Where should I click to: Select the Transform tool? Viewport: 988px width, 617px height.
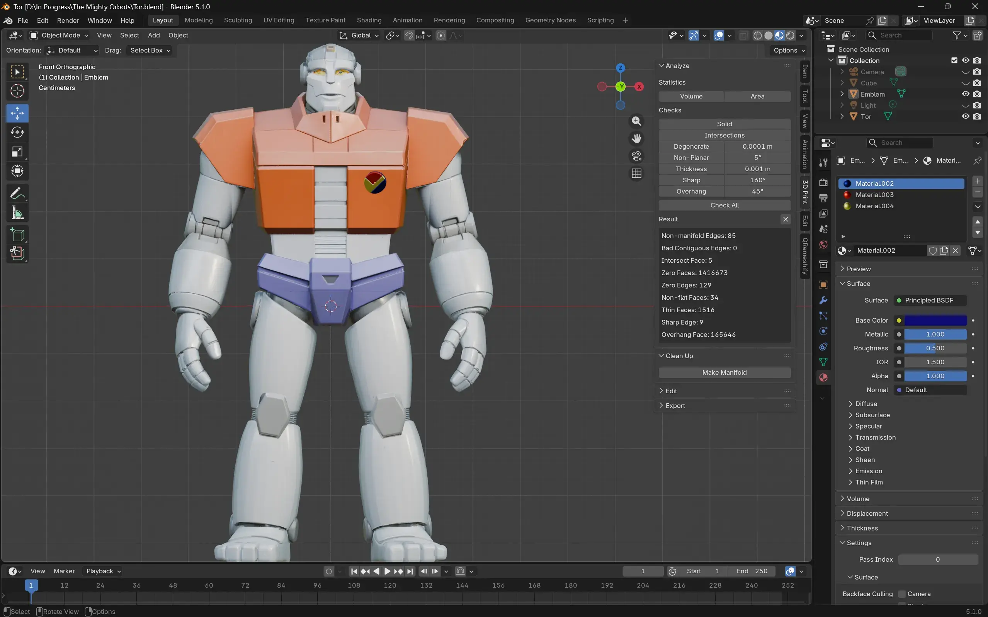pyautogui.click(x=17, y=171)
